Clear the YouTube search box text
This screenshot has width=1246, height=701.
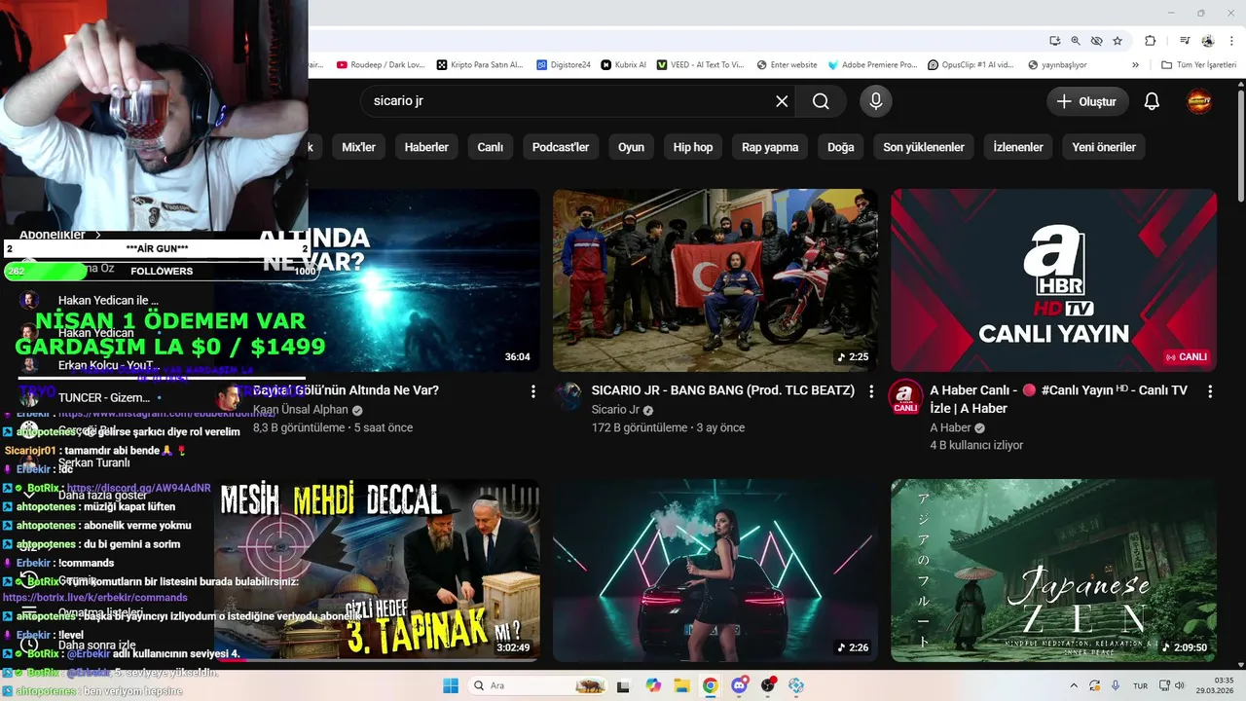(782, 101)
